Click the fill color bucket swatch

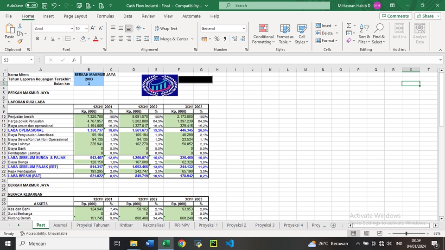83,39
